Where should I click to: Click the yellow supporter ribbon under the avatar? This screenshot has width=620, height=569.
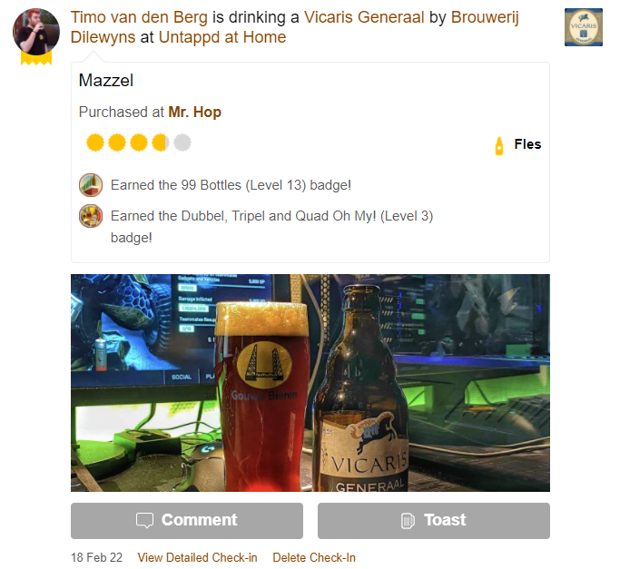(36, 58)
